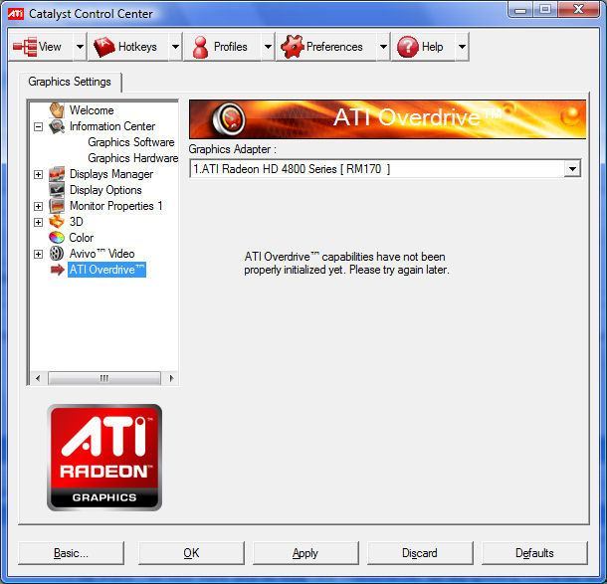Expand the Displays Manager tree node

(x=38, y=174)
